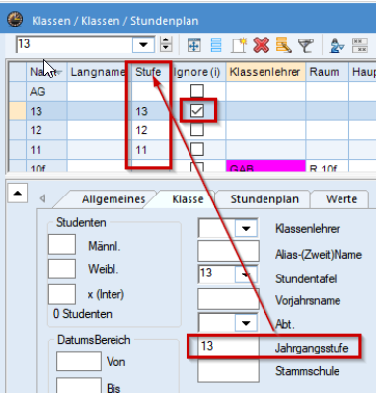Open the class selector dropdown showing 13
Screen dimensions: 377x393
tap(143, 44)
